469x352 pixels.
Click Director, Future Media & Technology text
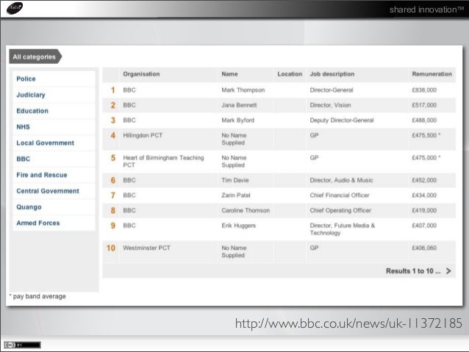(x=342, y=229)
